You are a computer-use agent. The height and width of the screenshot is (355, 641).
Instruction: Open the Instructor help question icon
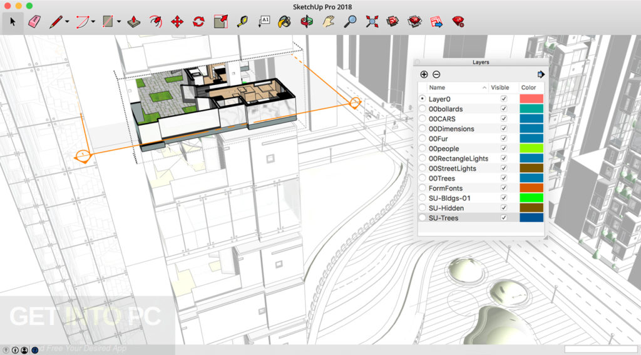(35, 350)
